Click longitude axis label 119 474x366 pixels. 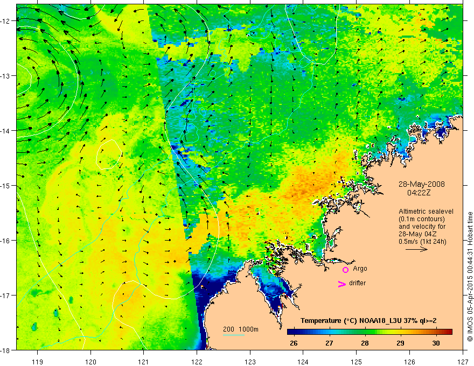(x=38, y=362)
